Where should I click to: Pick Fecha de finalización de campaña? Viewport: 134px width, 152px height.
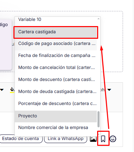point(56,56)
